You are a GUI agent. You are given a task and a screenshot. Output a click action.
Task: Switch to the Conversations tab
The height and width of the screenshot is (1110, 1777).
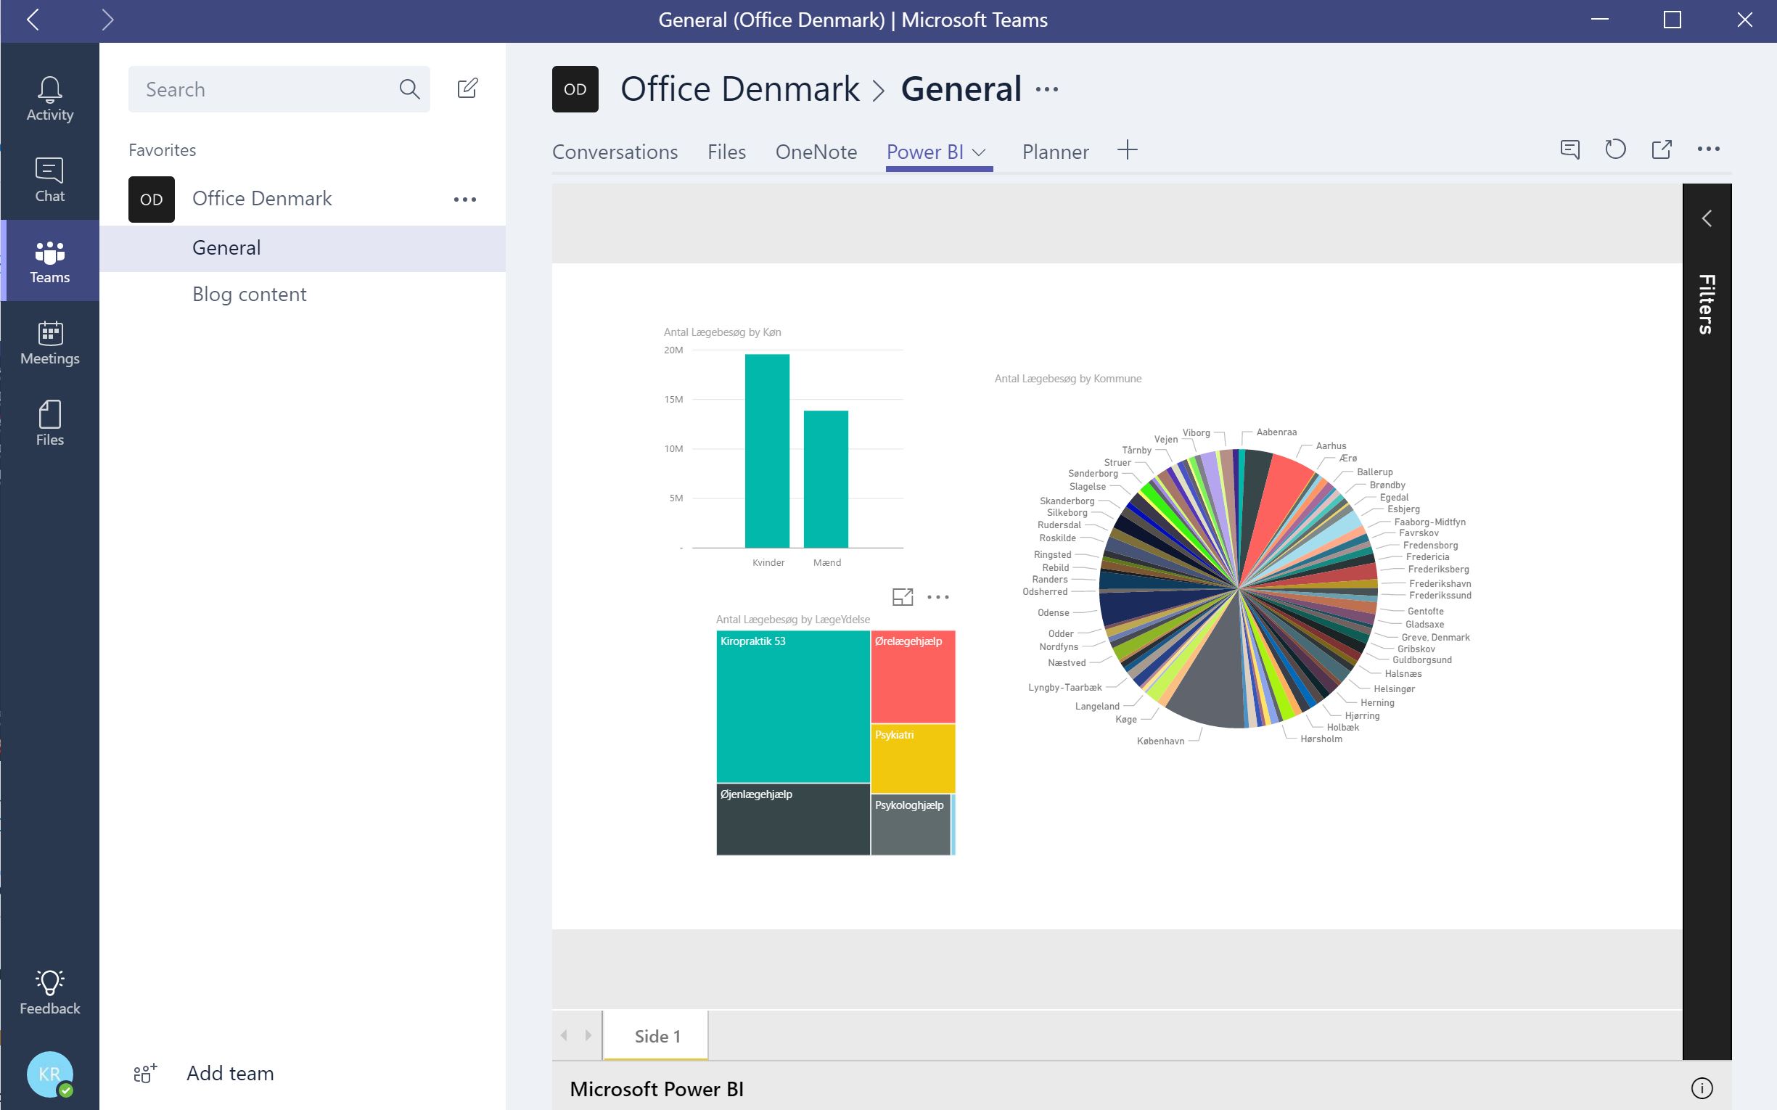[615, 152]
